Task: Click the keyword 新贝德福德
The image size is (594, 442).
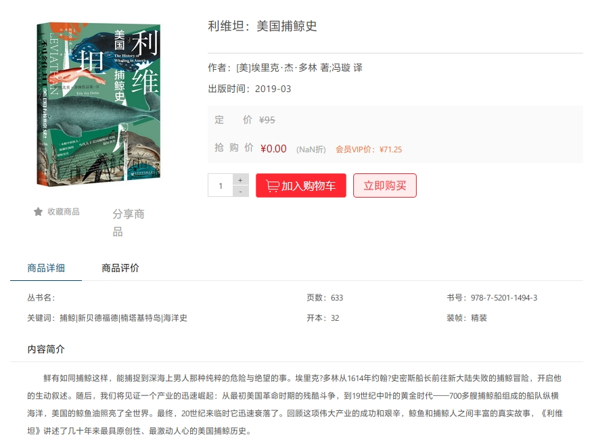Action: (98, 318)
